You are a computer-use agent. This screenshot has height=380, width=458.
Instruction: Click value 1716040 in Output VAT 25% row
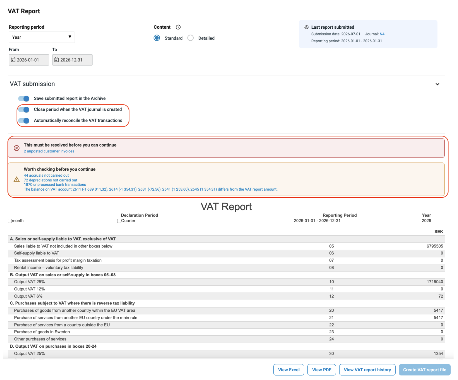tap(435, 282)
